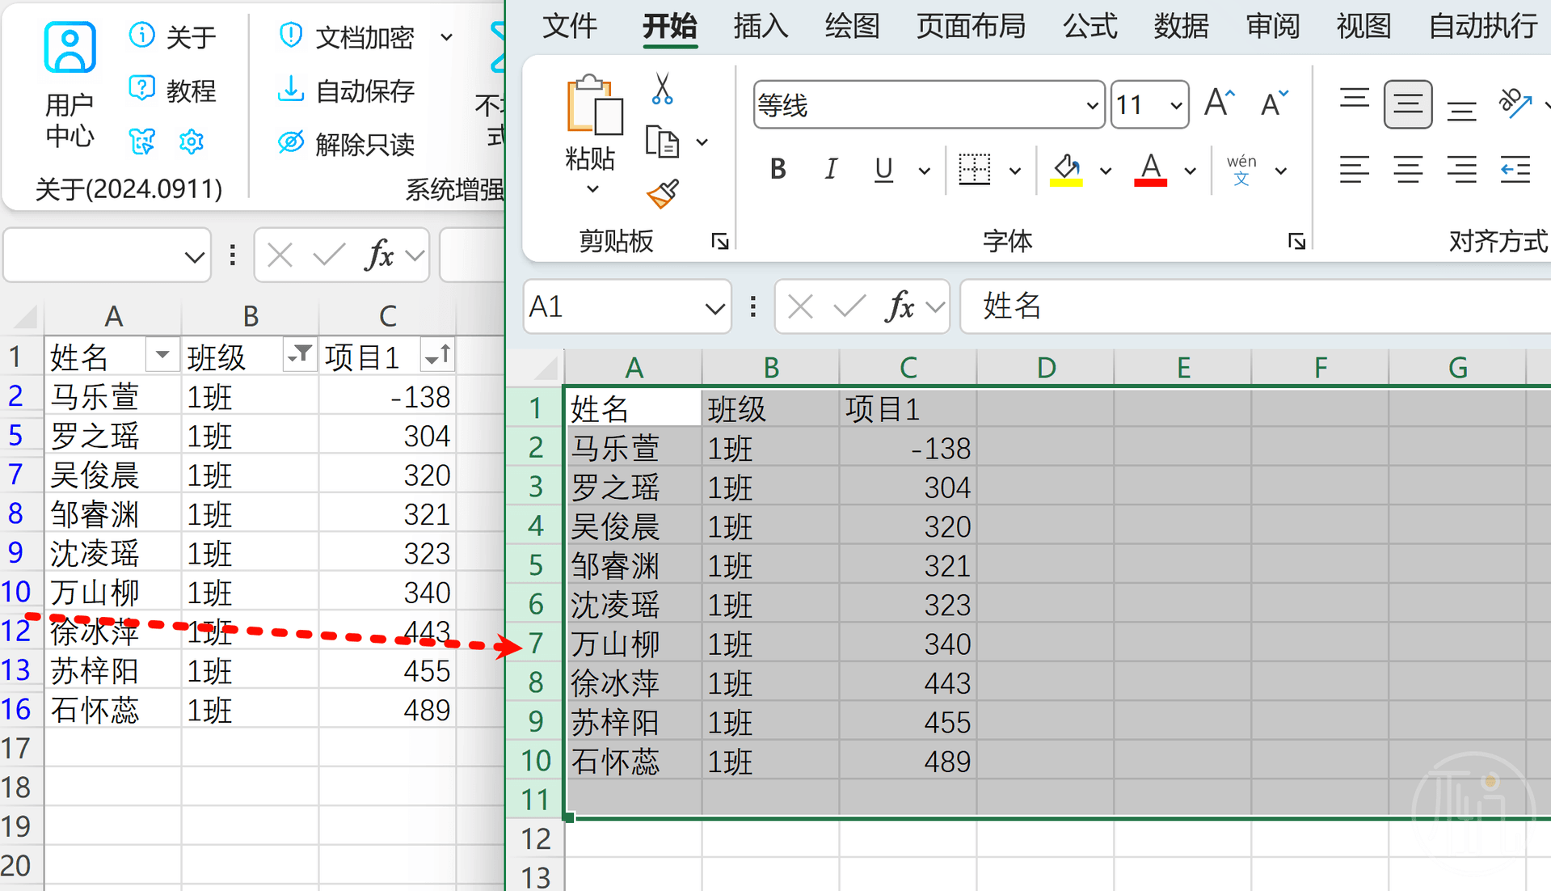Open fill color palette arrow

tap(1106, 171)
